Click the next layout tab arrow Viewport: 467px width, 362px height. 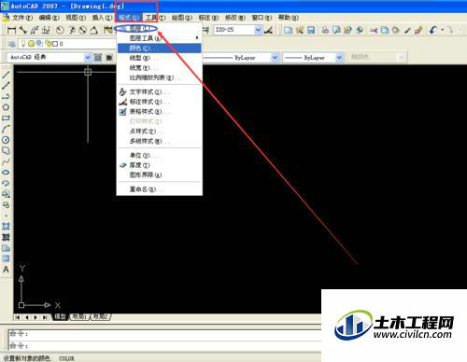[x=35, y=317]
